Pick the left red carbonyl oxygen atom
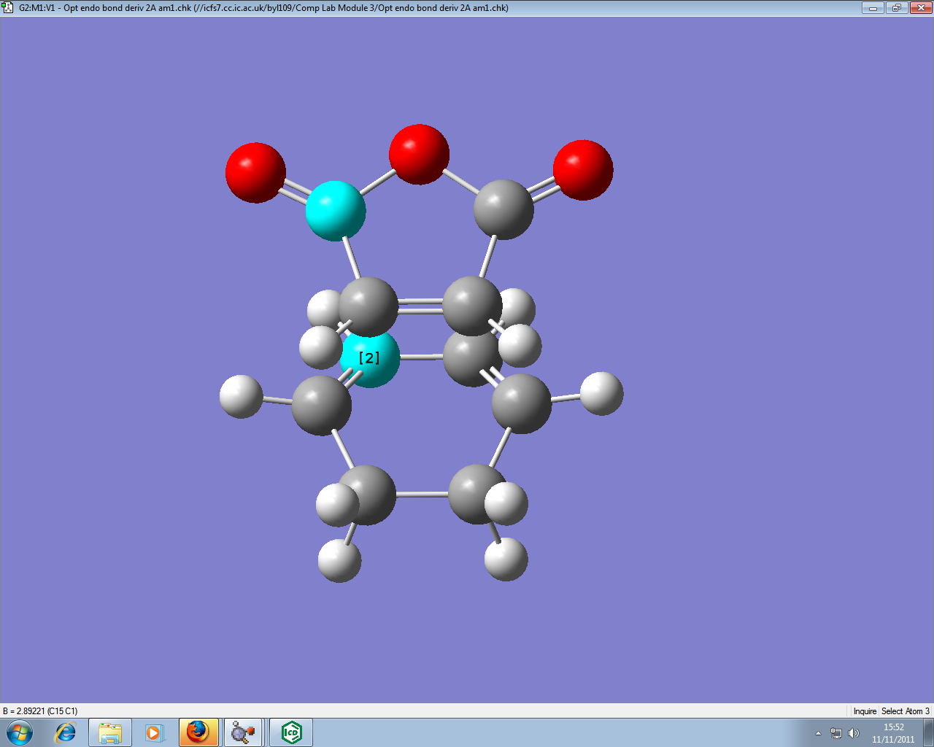The image size is (934, 747). (255, 173)
